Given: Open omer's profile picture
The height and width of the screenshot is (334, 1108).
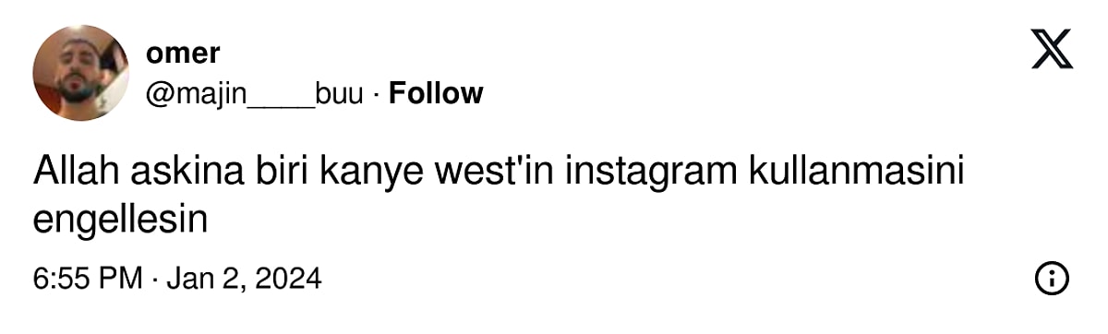Looking at the screenshot, I should (x=81, y=73).
